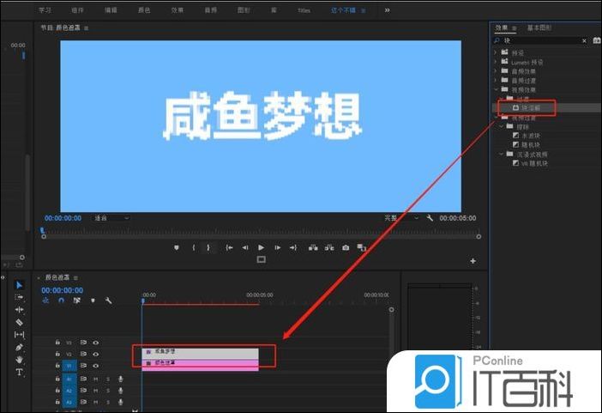Select the Selection arrow tool

tap(19, 285)
